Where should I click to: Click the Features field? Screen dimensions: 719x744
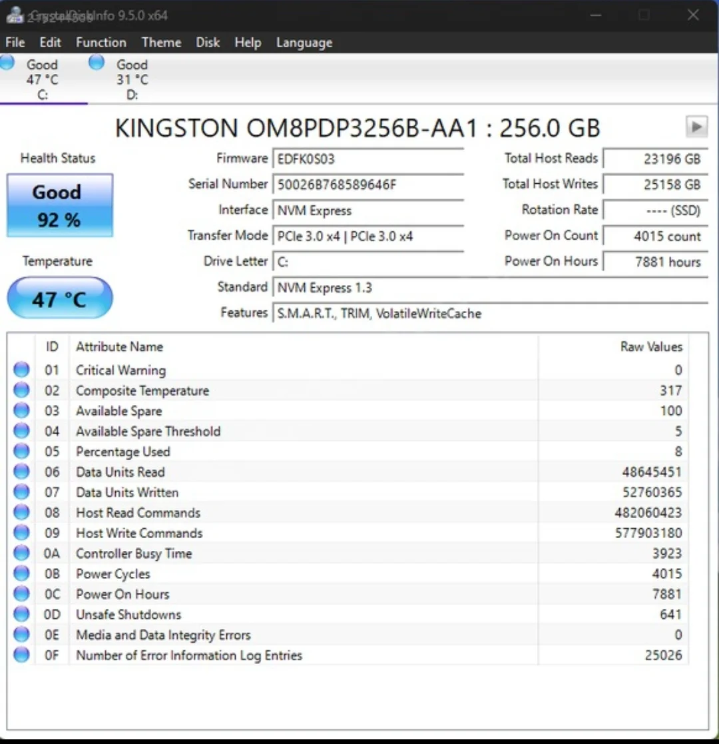pos(491,313)
